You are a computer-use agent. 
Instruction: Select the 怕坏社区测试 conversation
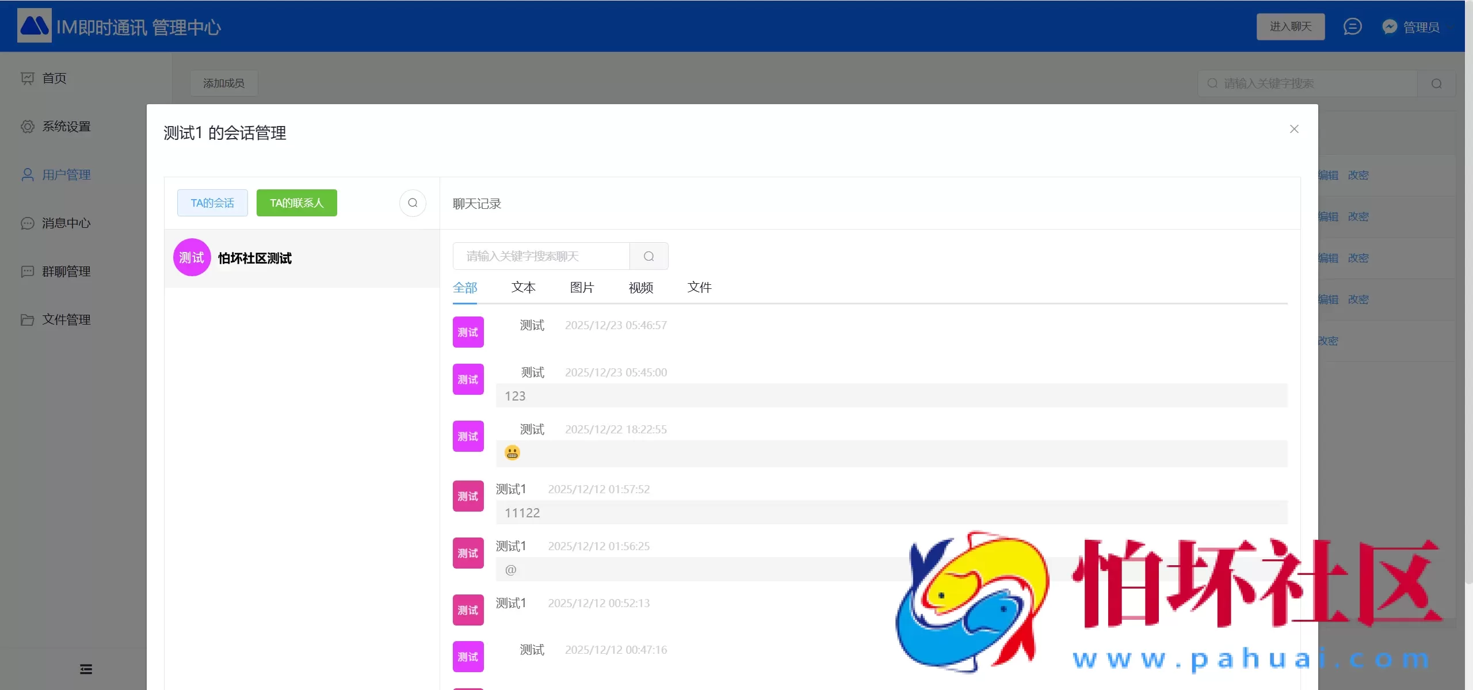pyautogui.click(x=254, y=258)
